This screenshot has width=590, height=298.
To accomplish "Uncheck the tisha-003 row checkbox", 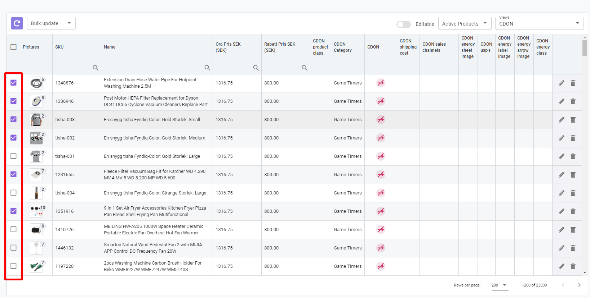I will pyautogui.click(x=13, y=119).
